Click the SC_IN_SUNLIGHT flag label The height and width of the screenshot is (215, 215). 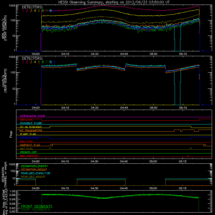click(x=31, y=127)
